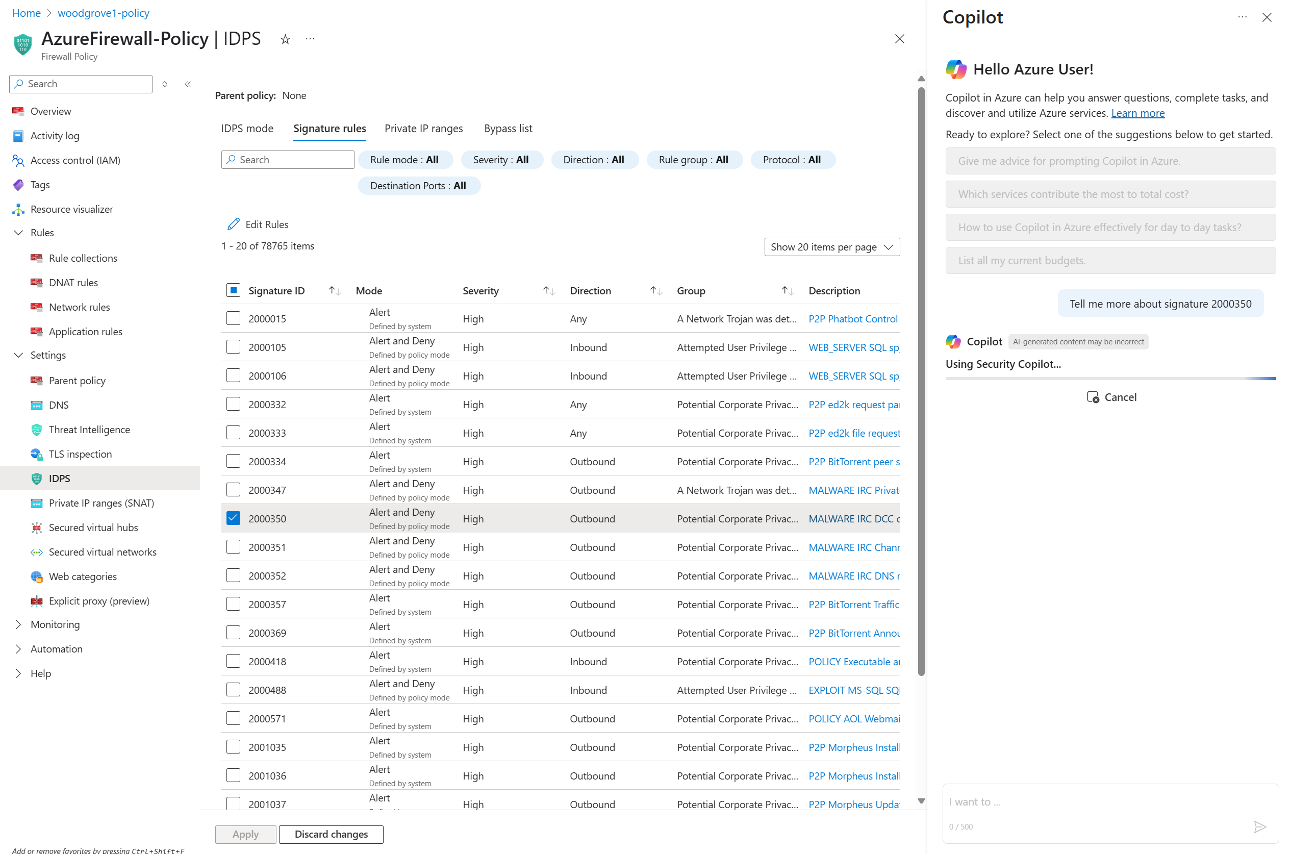Open TLS inspection from sidebar icon

(x=37, y=454)
